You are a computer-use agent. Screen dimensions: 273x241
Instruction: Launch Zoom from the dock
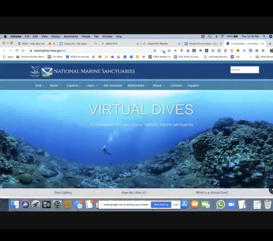click(x=231, y=204)
